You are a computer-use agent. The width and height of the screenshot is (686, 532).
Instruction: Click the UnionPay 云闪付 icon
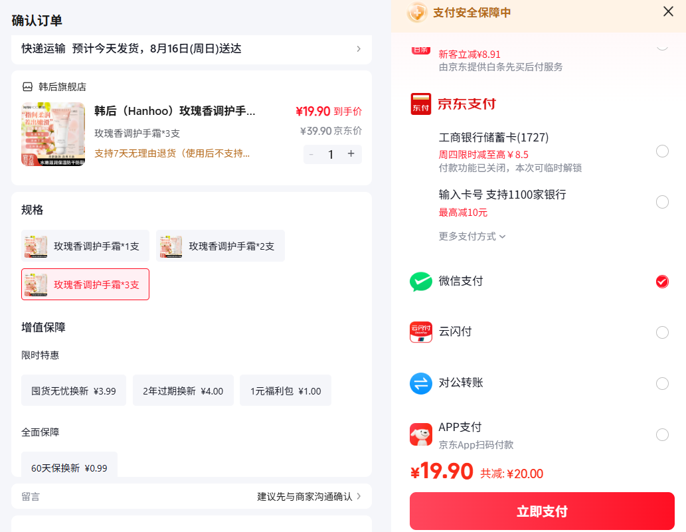421,332
